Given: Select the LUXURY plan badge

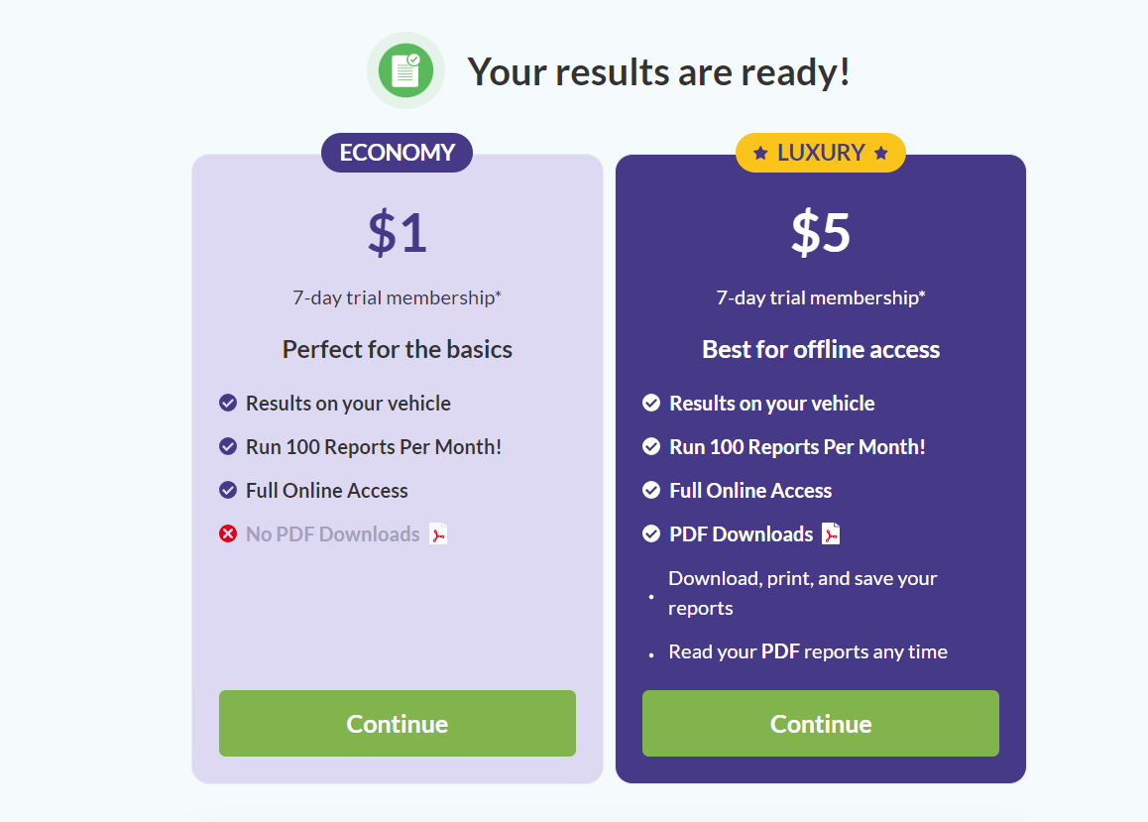Looking at the screenshot, I should (820, 153).
